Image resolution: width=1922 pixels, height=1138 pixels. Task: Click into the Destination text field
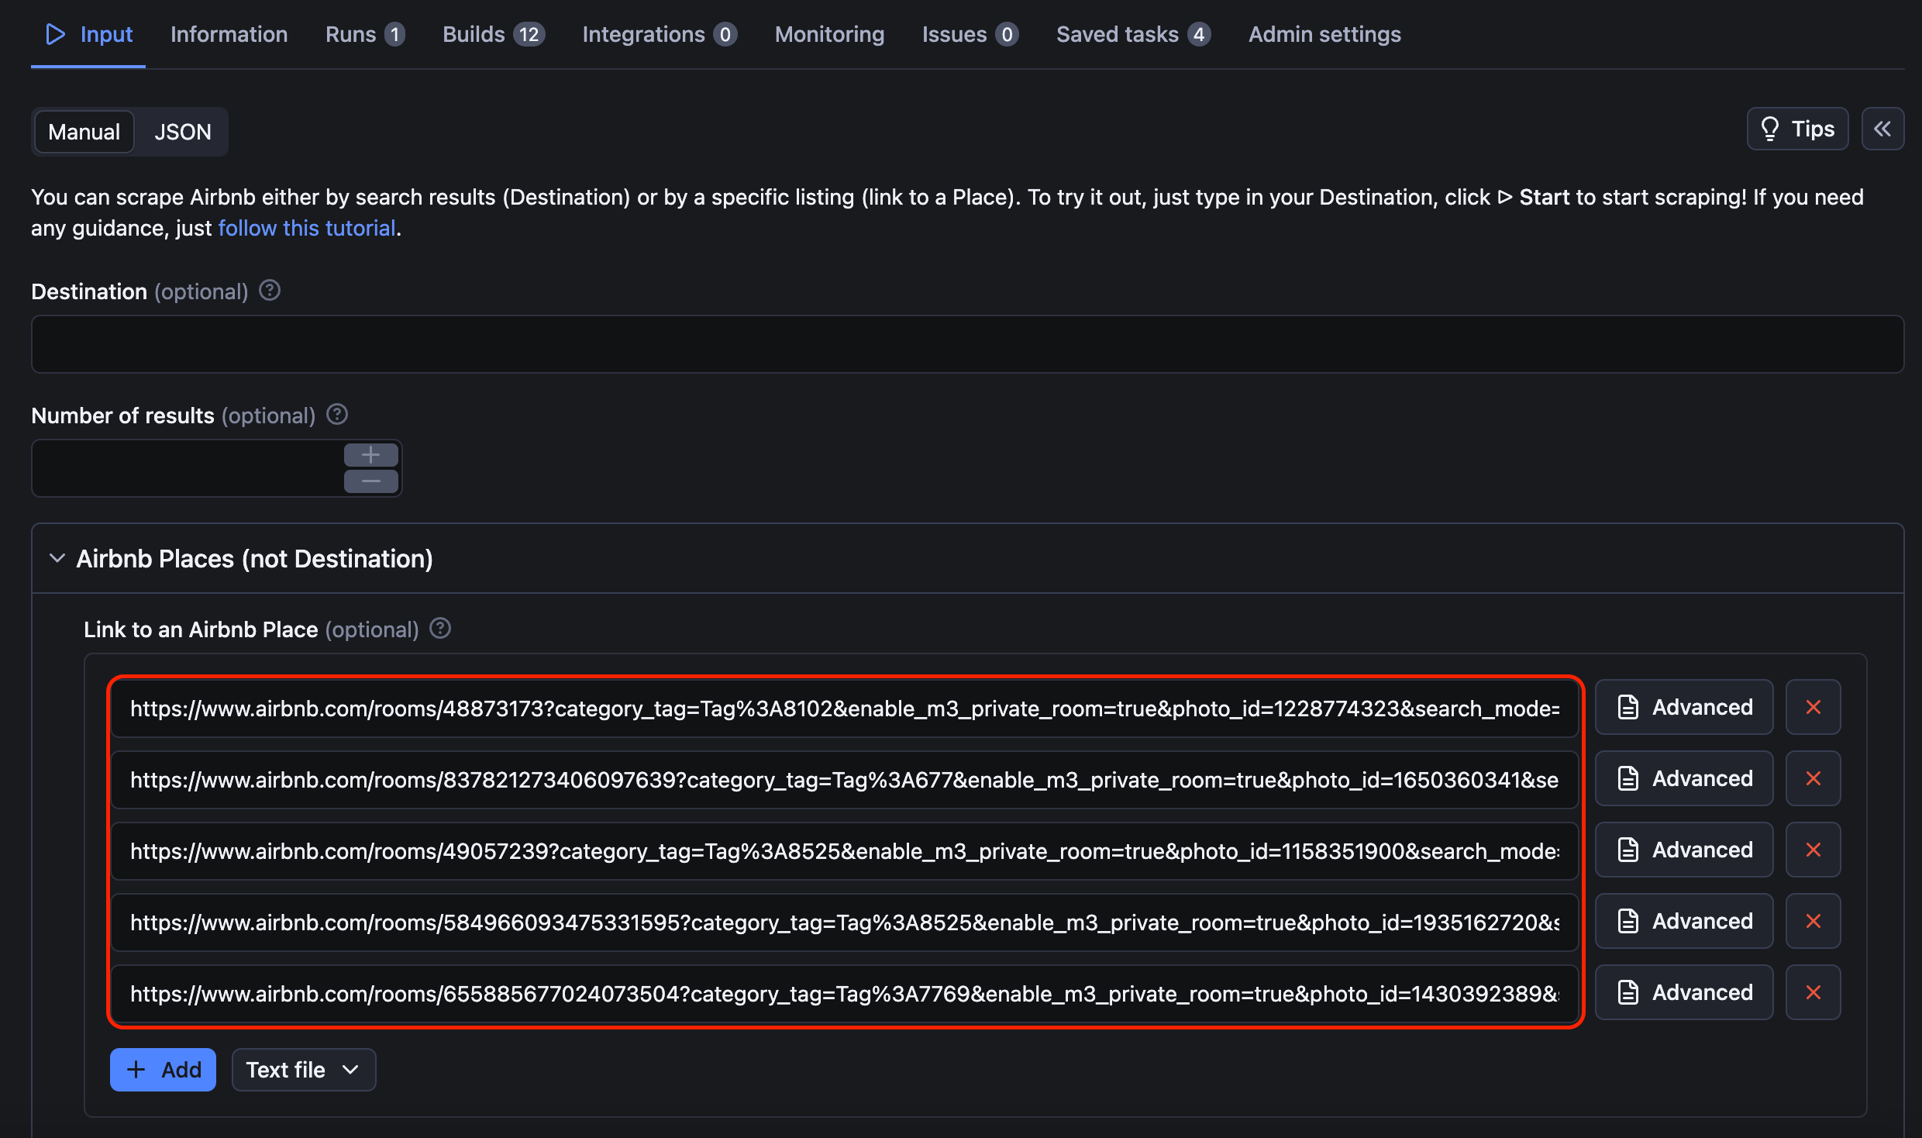pos(967,344)
